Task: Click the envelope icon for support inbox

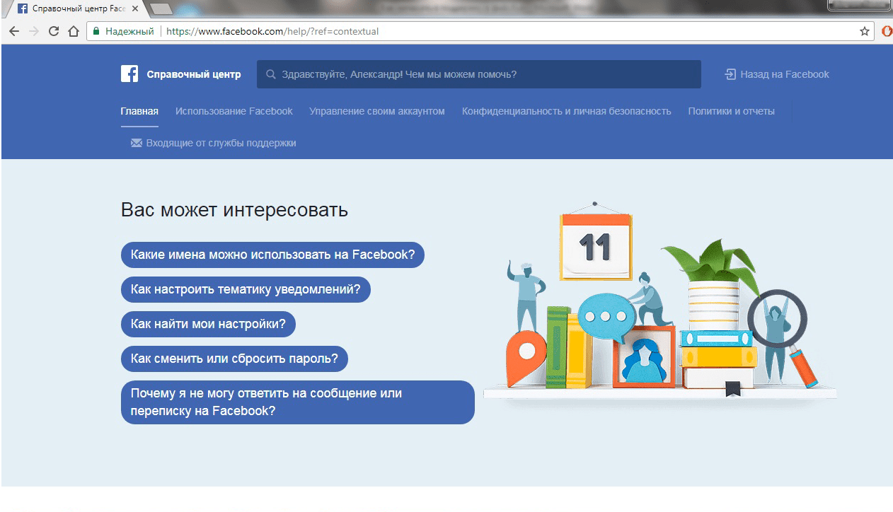Action: 137,143
